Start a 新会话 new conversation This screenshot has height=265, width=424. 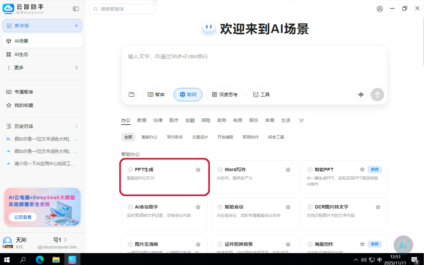pyautogui.click(x=42, y=26)
